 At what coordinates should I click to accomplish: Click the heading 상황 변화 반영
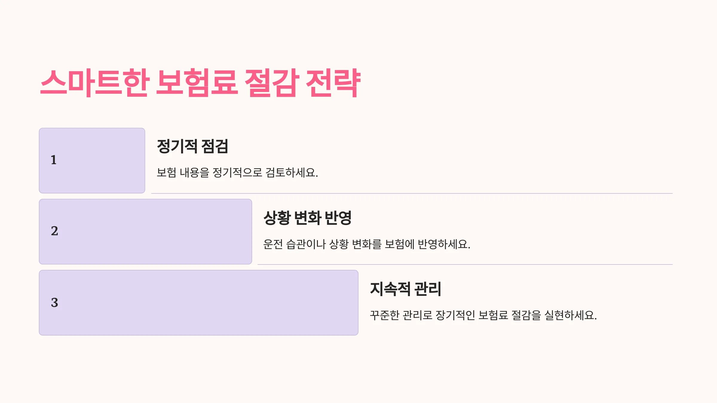click(307, 218)
